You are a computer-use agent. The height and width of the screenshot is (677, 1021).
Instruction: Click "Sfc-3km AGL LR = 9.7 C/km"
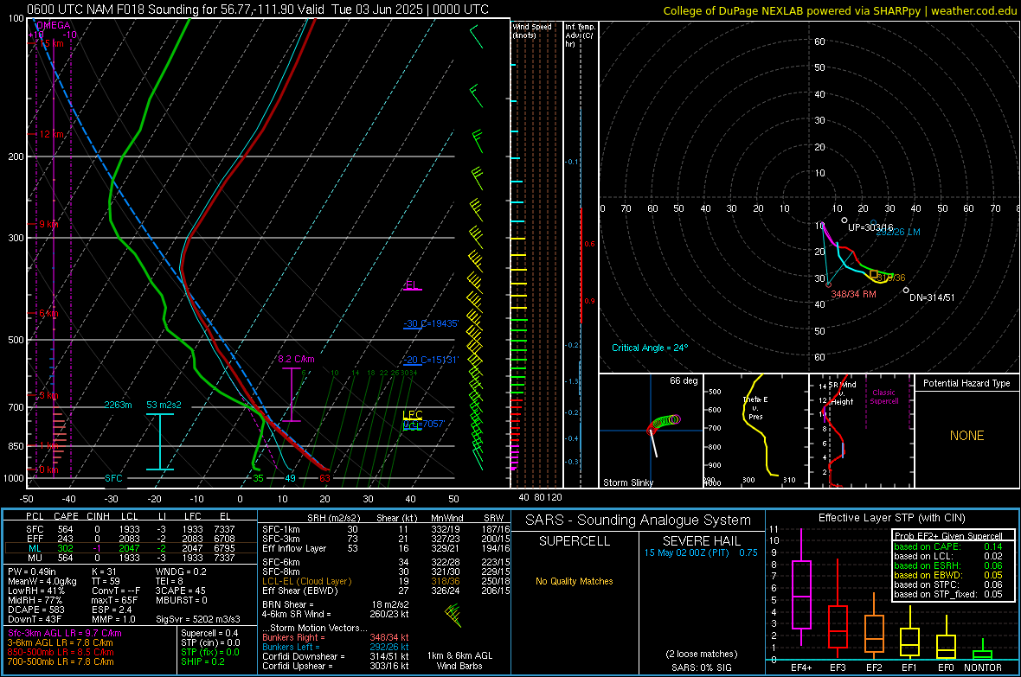coord(65,633)
